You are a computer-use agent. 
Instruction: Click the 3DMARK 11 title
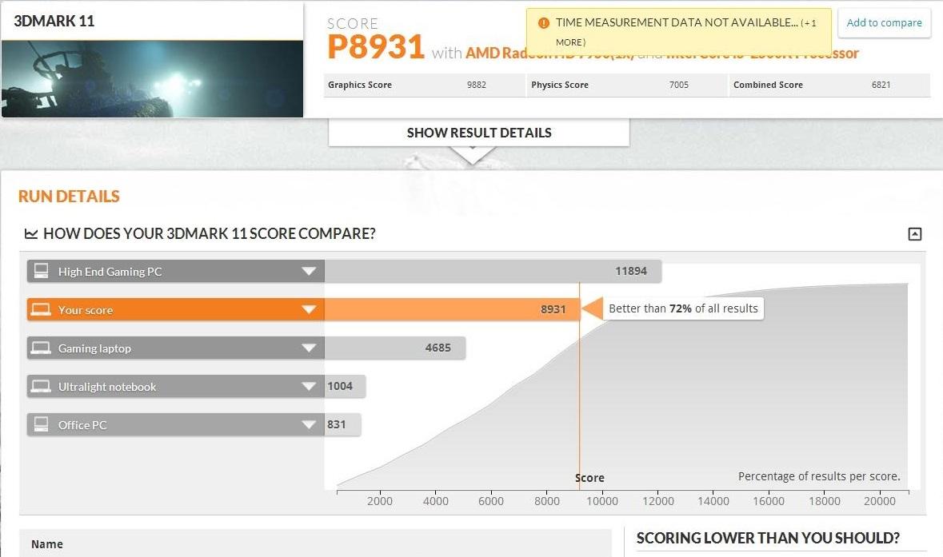point(54,21)
